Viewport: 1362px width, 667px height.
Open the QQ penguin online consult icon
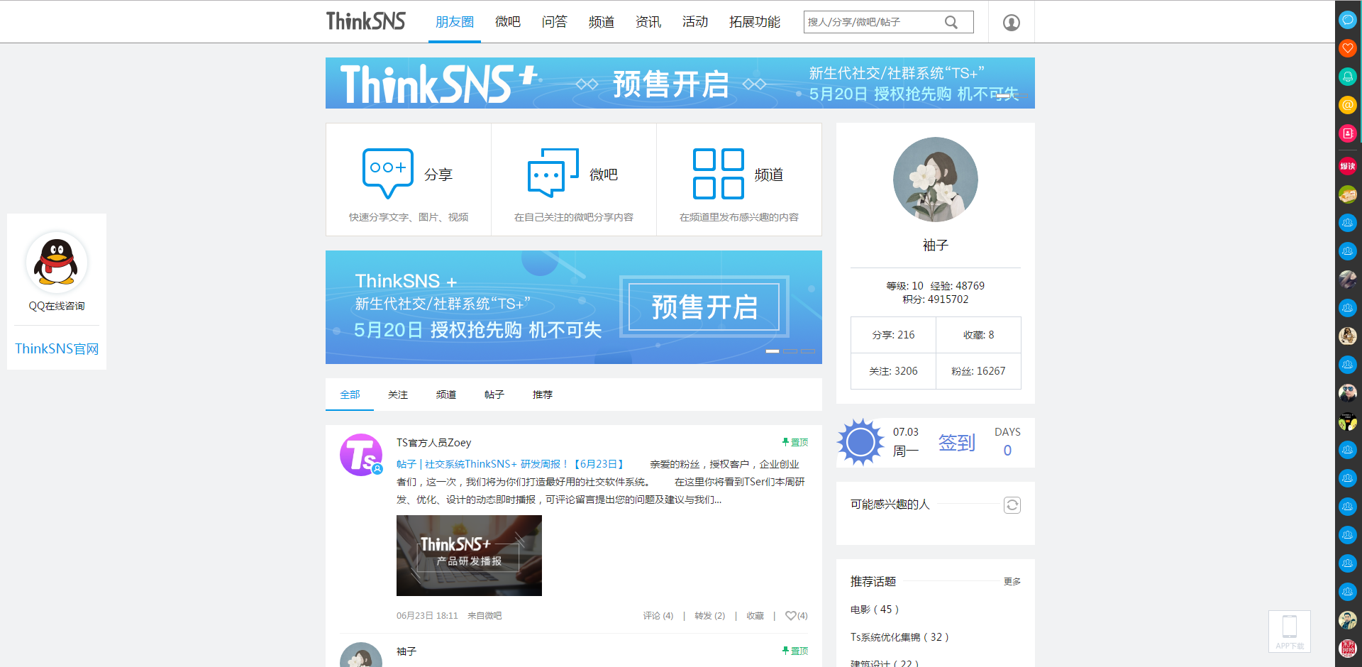click(56, 263)
